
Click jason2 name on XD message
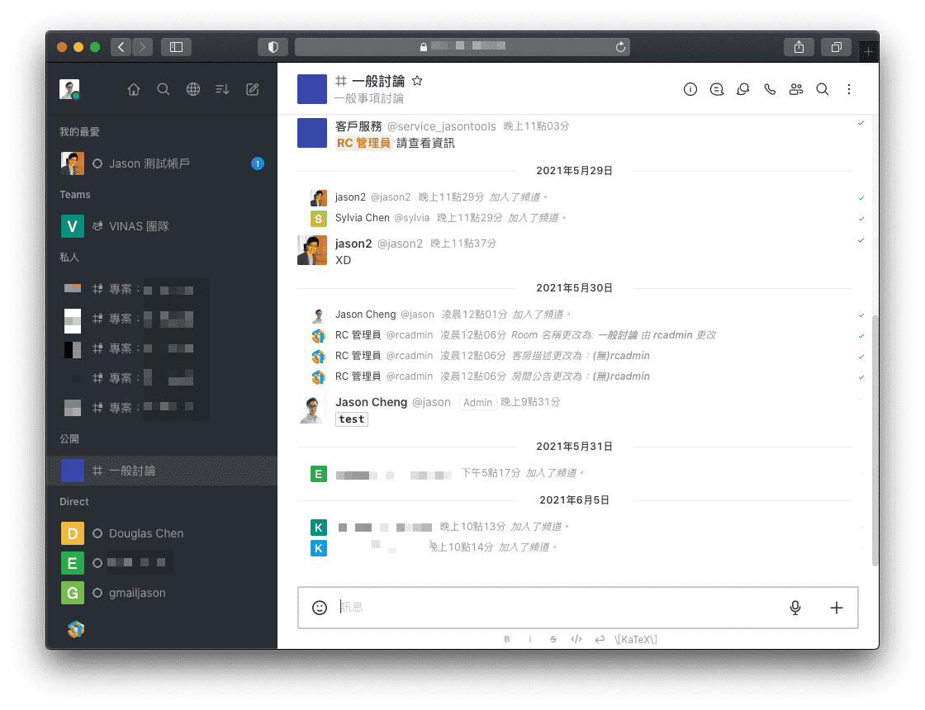click(353, 244)
